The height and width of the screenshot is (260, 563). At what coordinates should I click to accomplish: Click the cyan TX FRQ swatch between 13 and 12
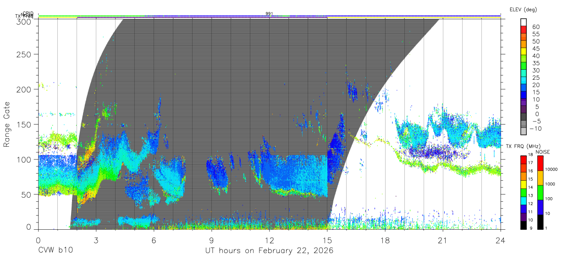(x=524, y=200)
